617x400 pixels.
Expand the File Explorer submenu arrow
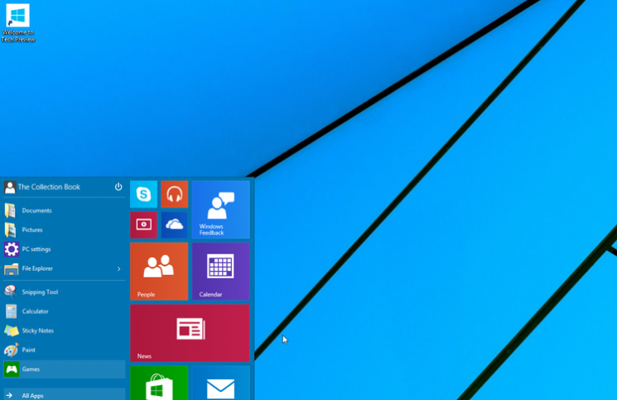118,269
